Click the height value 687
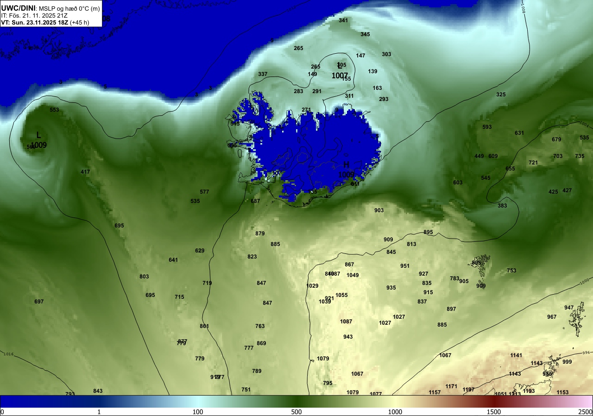593x416 pixels. point(255,201)
